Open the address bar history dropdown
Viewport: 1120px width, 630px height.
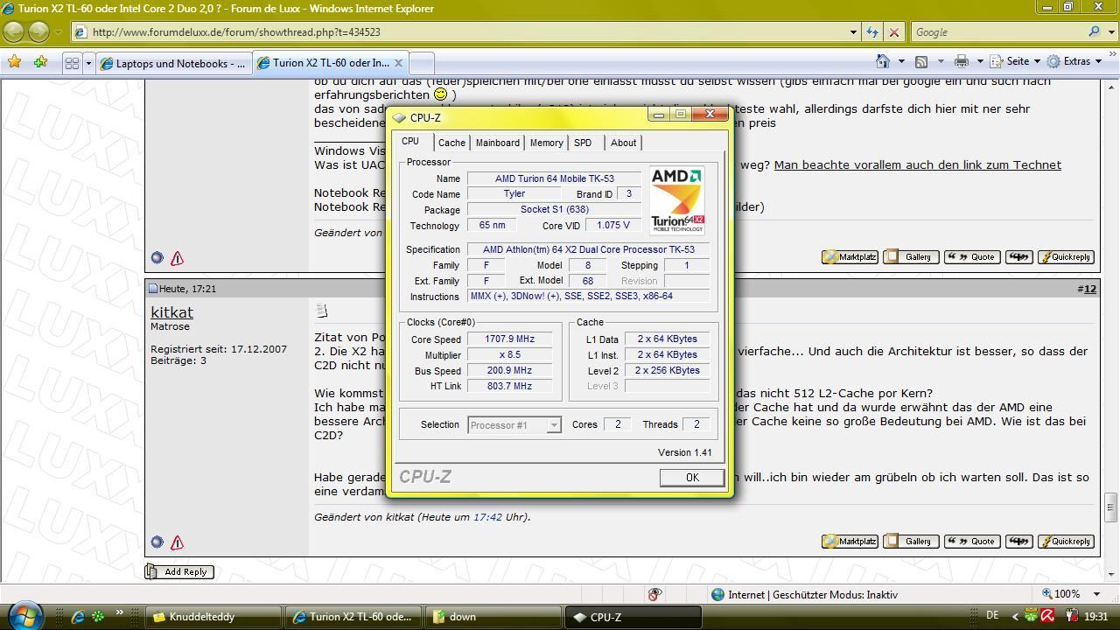click(x=853, y=31)
